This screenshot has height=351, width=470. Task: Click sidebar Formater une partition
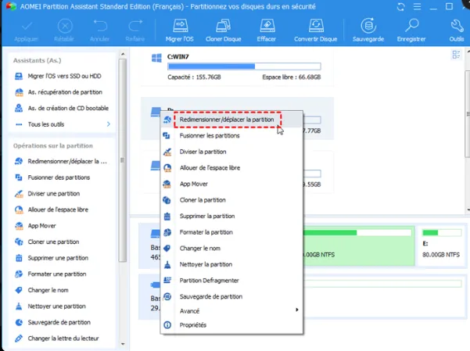[x=50, y=274]
